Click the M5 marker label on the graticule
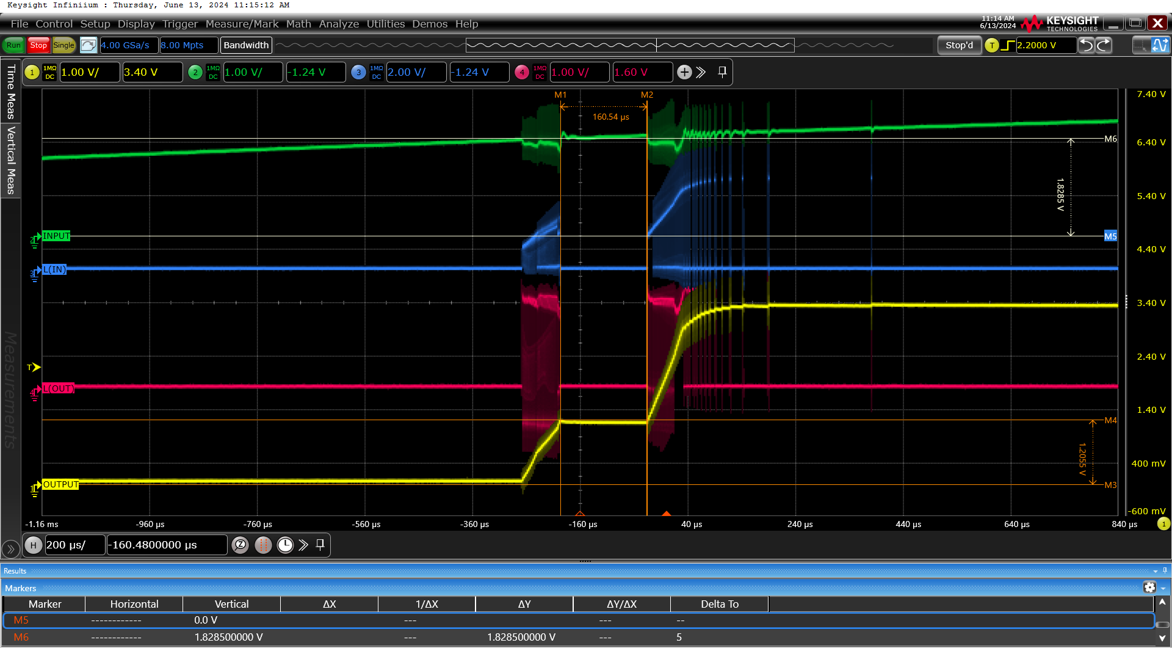 click(x=1110, y=236)
